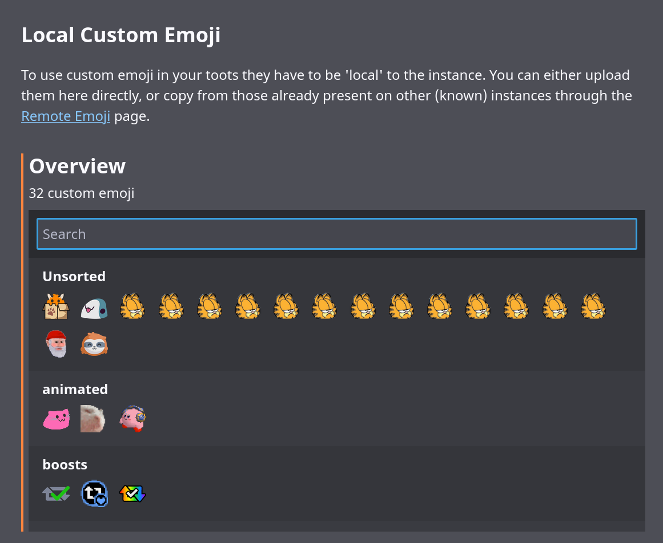This screenshot has height=543, width=663.
Task: Click the blåhaj shark emoji
Action: [94, 306]
